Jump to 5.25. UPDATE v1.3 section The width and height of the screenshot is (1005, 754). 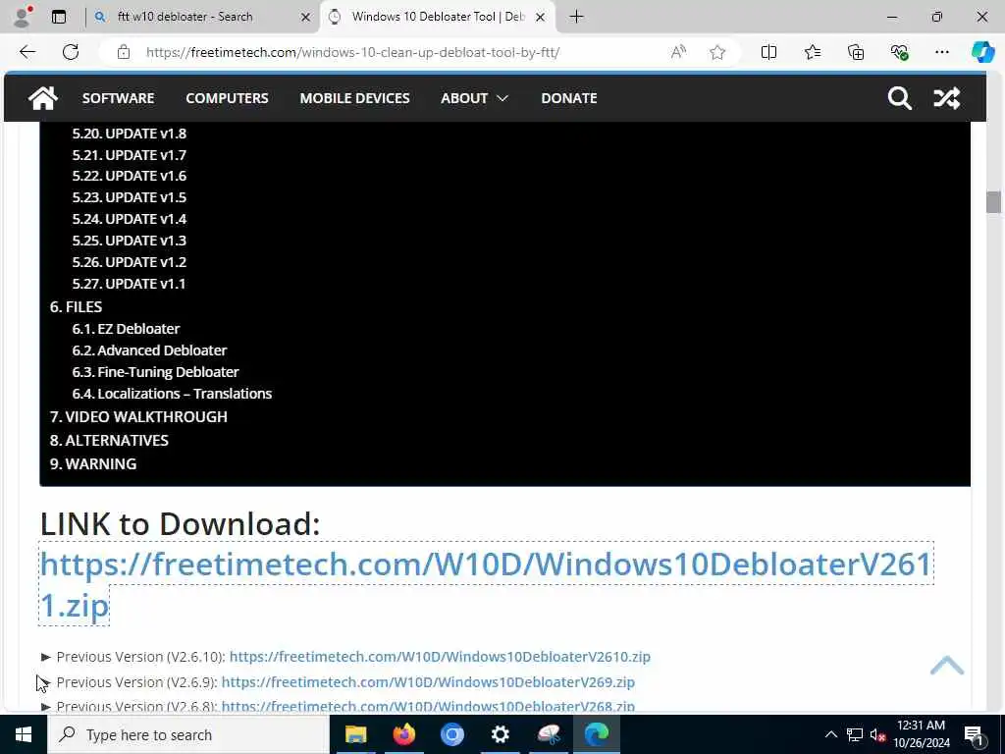[x=130, y=241]
